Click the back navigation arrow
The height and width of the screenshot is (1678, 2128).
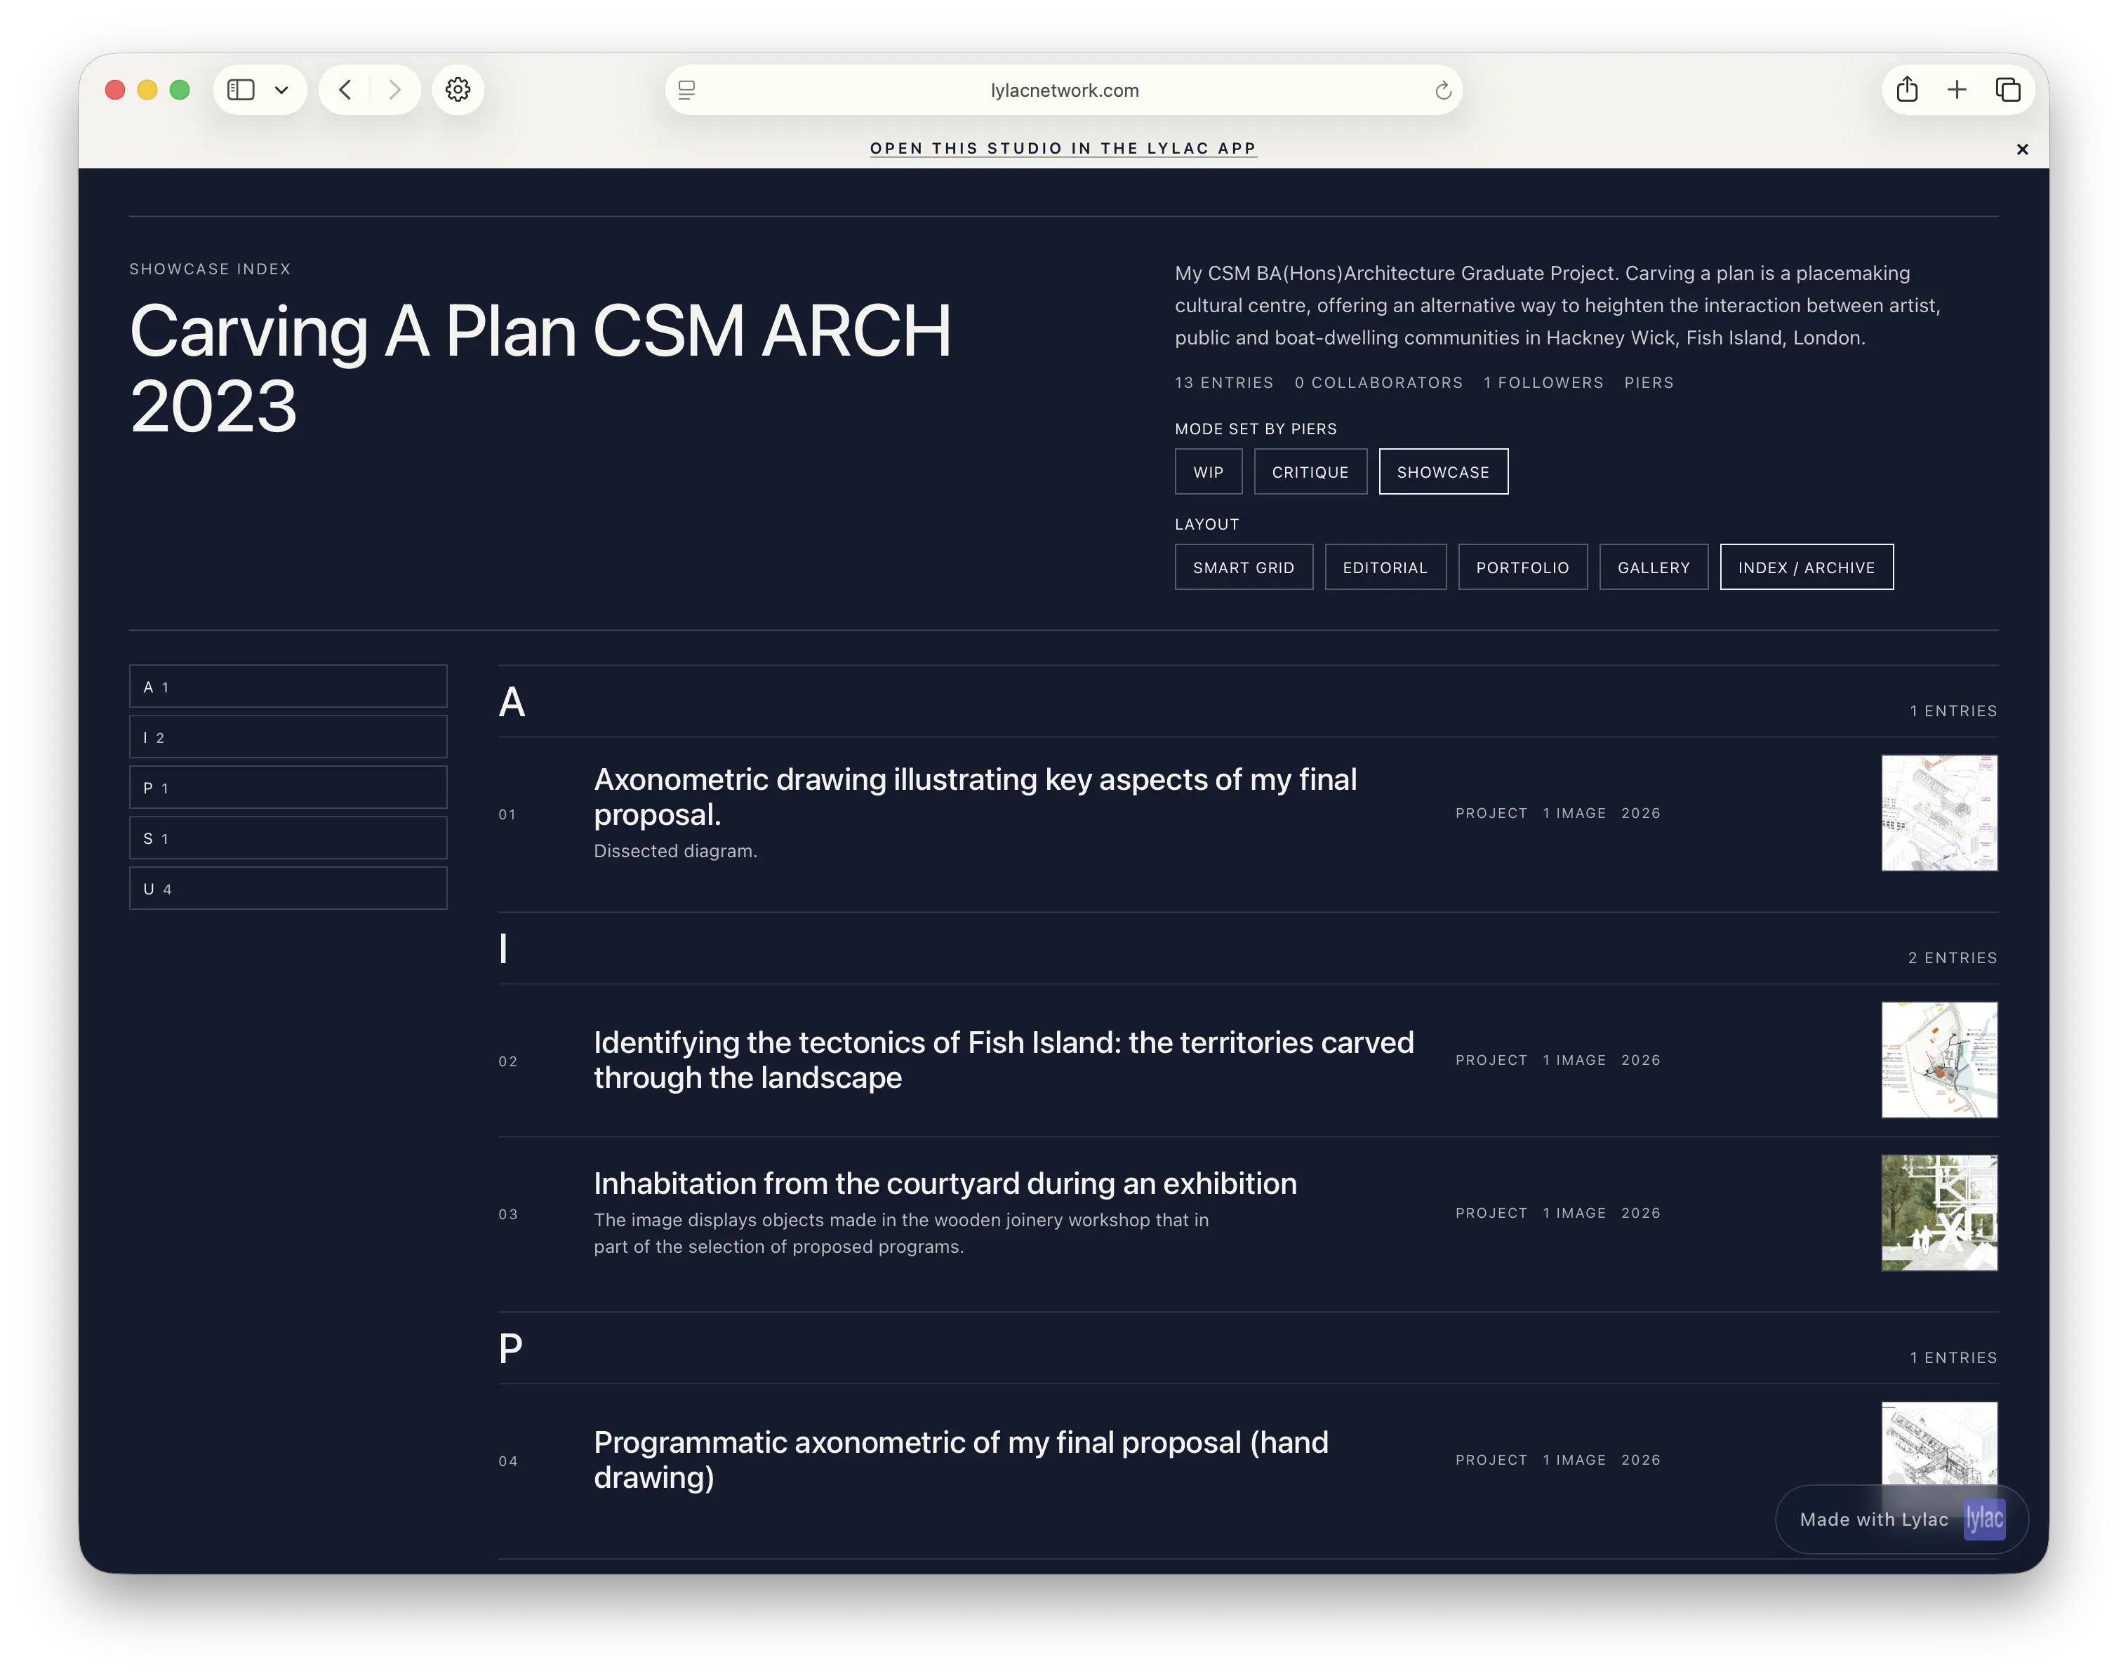(345, 89)
